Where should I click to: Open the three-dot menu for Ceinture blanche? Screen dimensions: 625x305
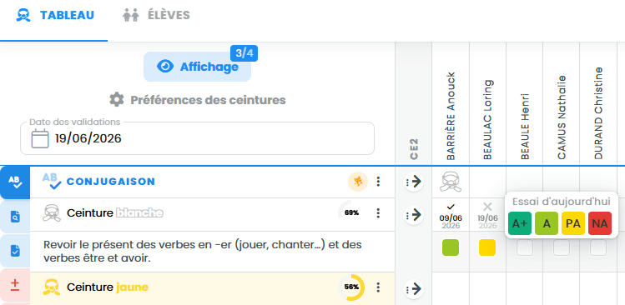tap(378, 213)
